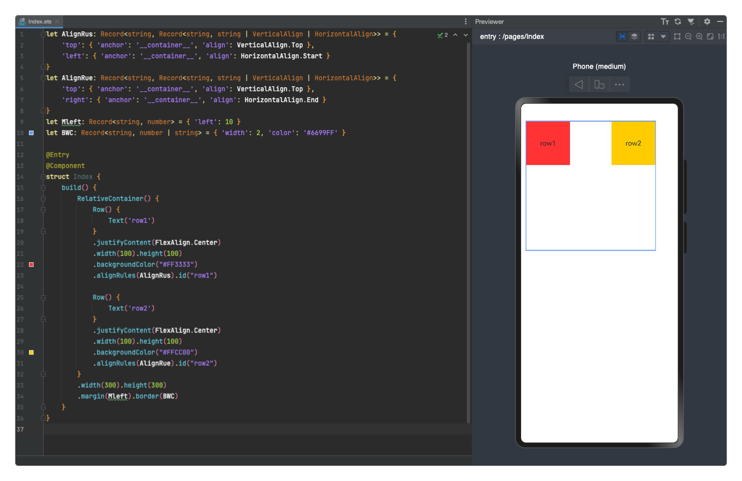
Task: Click the red row1 box in preview
Action: pos(548,143)
